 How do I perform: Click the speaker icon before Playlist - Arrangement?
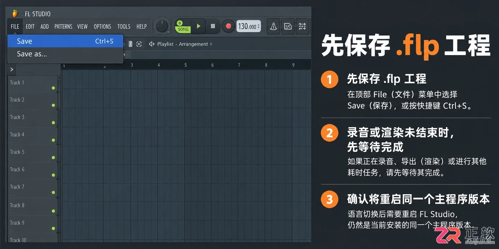(x=151, y=44)
